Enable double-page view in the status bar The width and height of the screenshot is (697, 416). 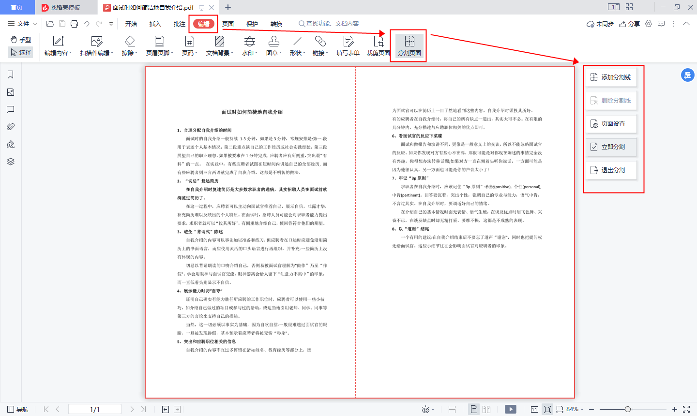486,409
